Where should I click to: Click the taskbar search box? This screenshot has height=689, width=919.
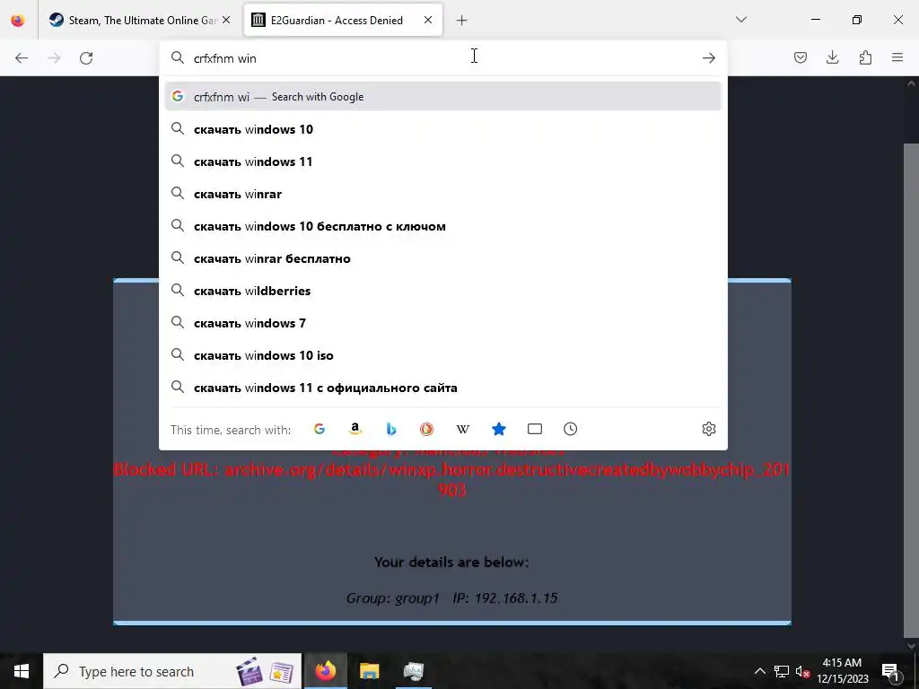(x=172, y=671)
